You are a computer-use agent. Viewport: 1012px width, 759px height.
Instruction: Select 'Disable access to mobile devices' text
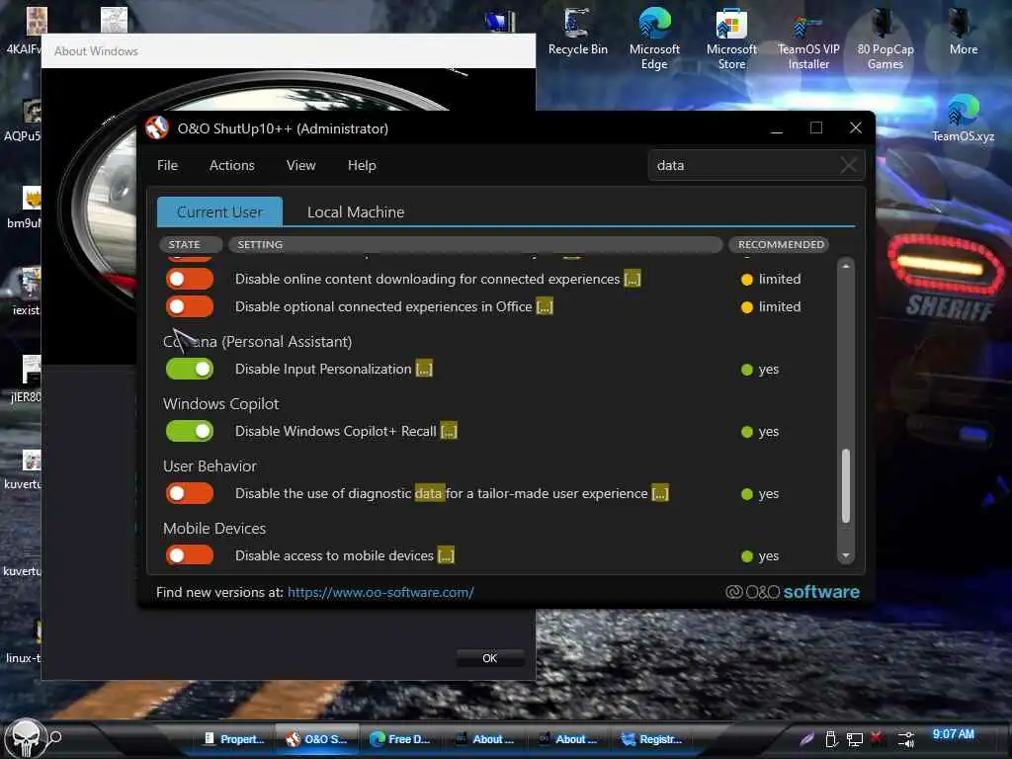tap(334, 555)
